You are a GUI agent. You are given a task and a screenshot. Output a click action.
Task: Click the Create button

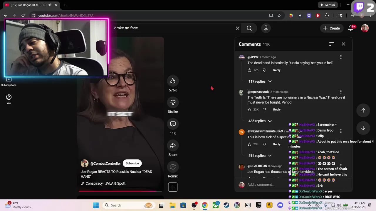[x=332, y=28]
